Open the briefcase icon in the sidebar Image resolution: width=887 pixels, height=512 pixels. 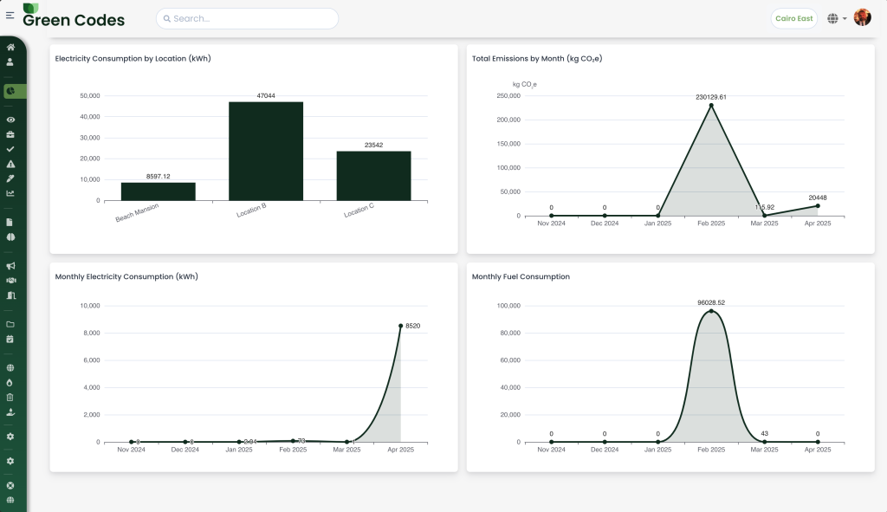point(10,134)
